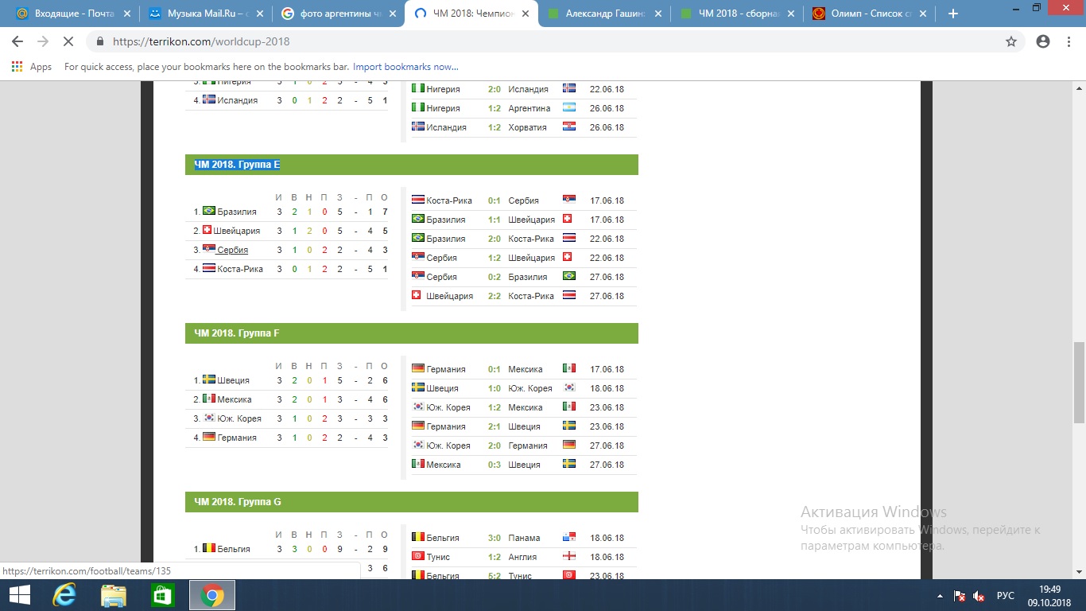This screenshot has height=611, width=1086.
Task: Go back to the previous page
Action: tap(17, 41)
